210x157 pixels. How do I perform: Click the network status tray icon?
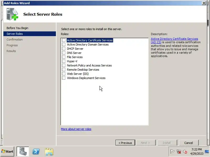click(179, 152)
